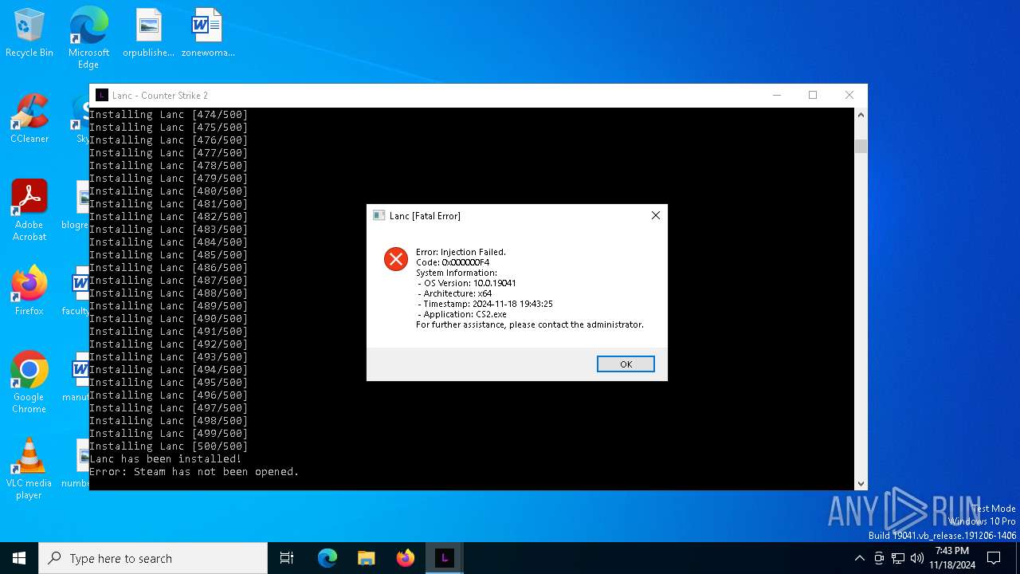
Task: Open the notification center icon
Action: (994, 558)
